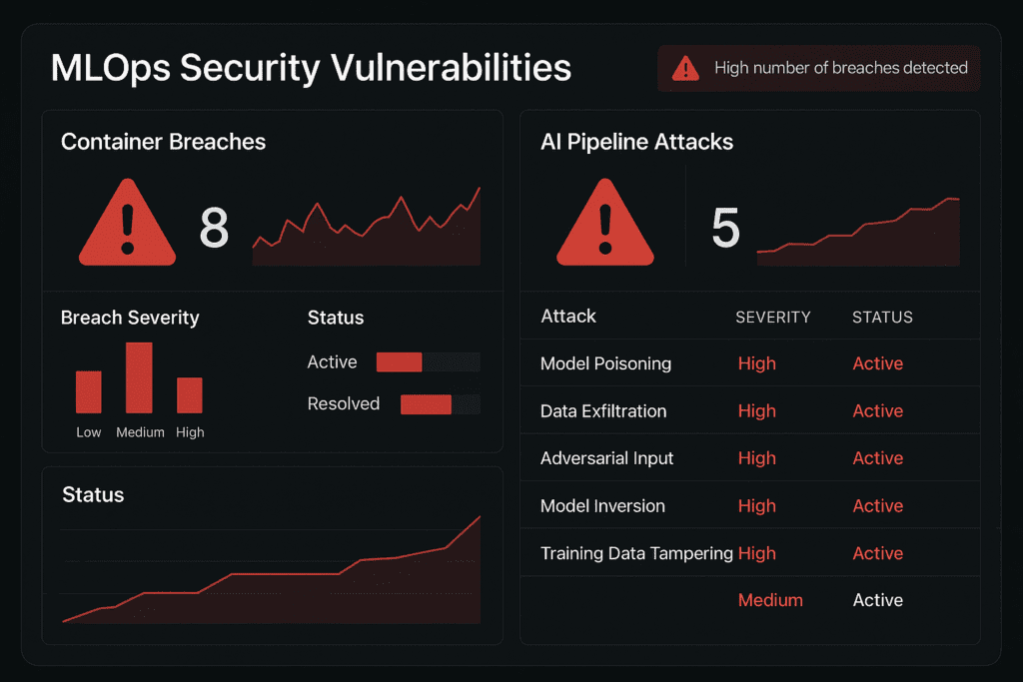The image size is (1023, 682).
Task: Select the Adversarial Input table entry
Action: [606, 458]
